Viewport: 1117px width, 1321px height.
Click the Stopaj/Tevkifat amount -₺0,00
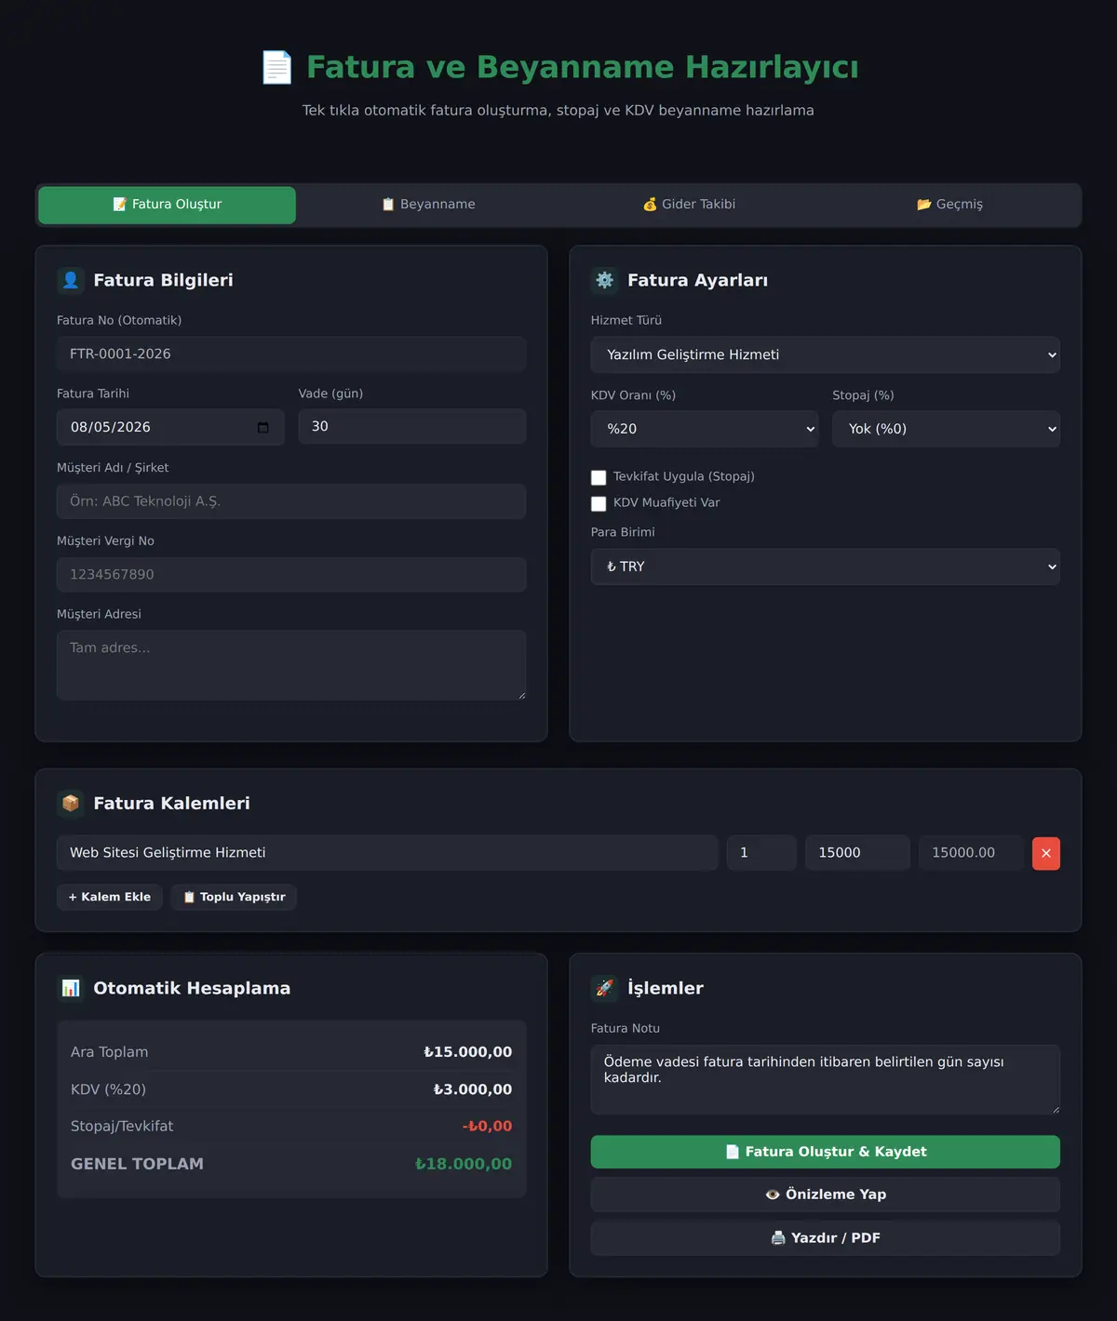[x=488, y=1126]
